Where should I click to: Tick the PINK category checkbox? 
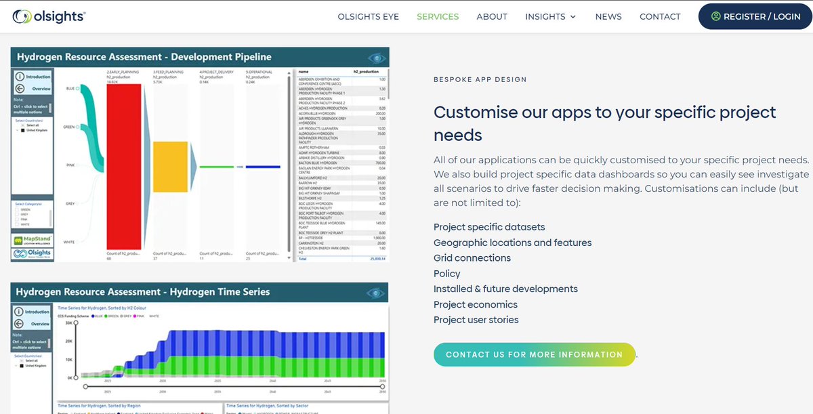(x=17, y=219)
